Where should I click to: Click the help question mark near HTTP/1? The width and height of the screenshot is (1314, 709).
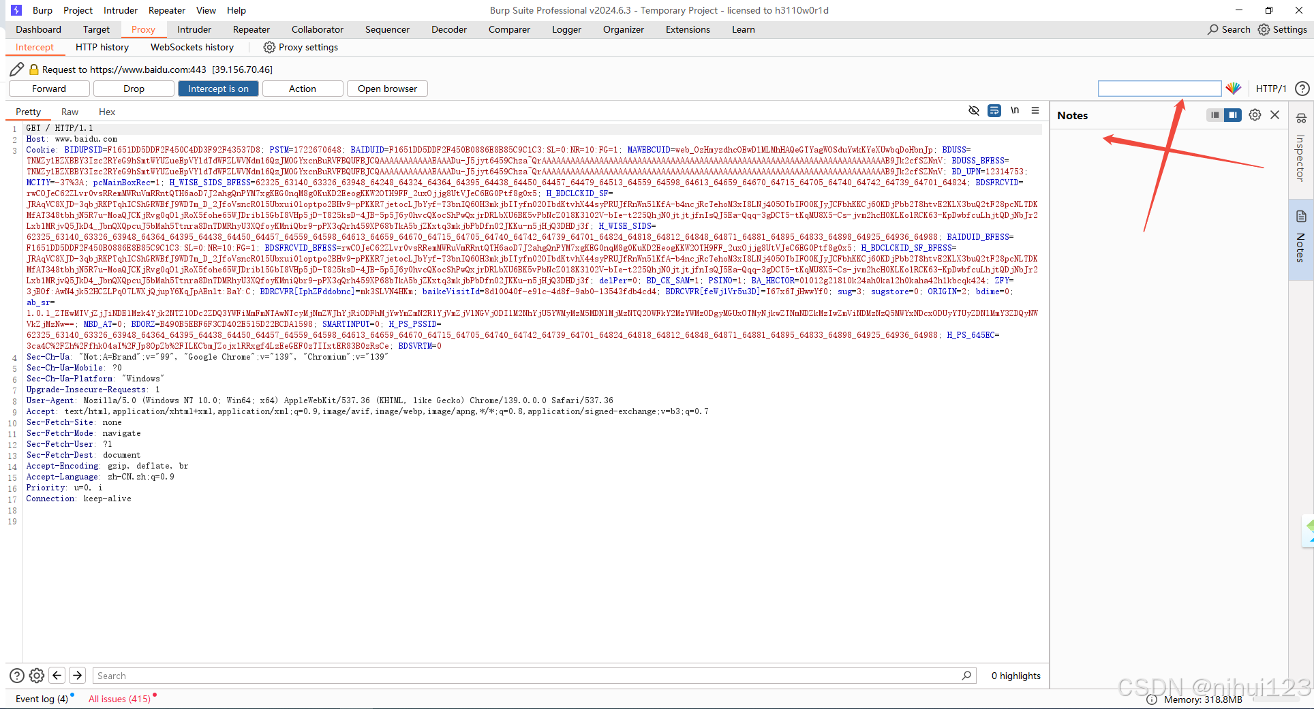pyautogui.click(x=1302, y=89)
